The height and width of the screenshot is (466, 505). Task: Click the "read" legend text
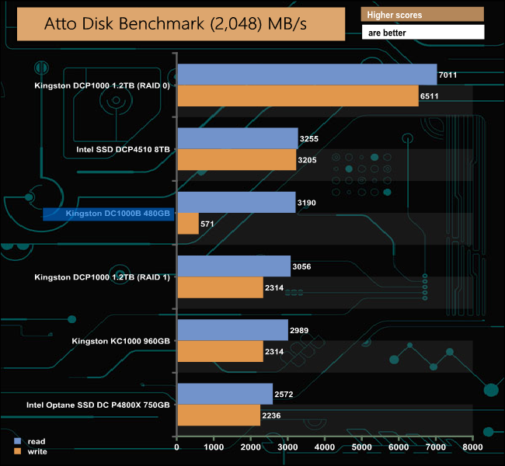tap(37, 441)
